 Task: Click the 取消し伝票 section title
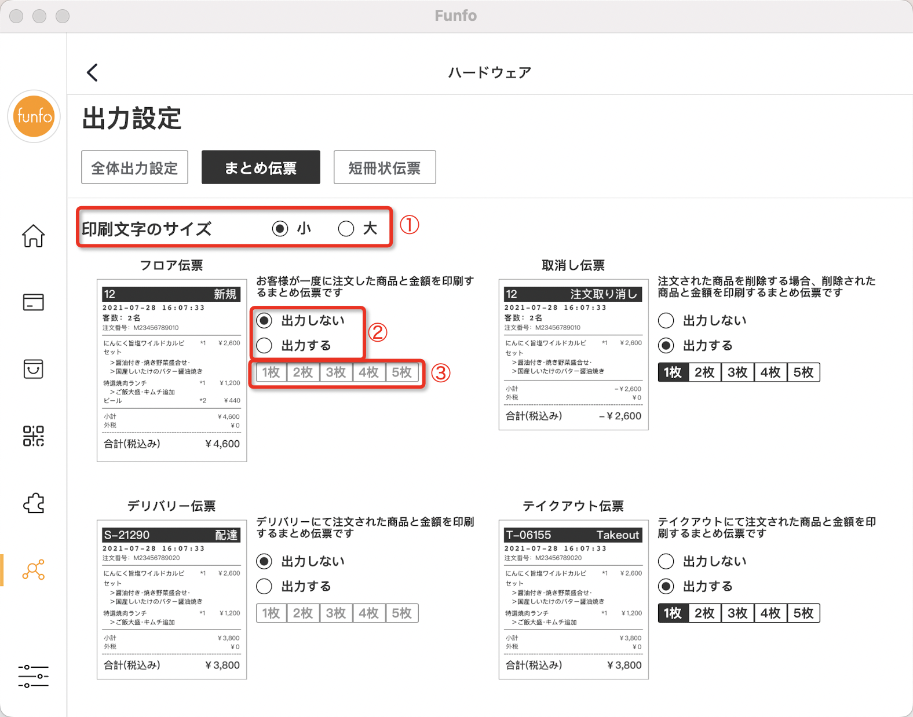(573, 265)
